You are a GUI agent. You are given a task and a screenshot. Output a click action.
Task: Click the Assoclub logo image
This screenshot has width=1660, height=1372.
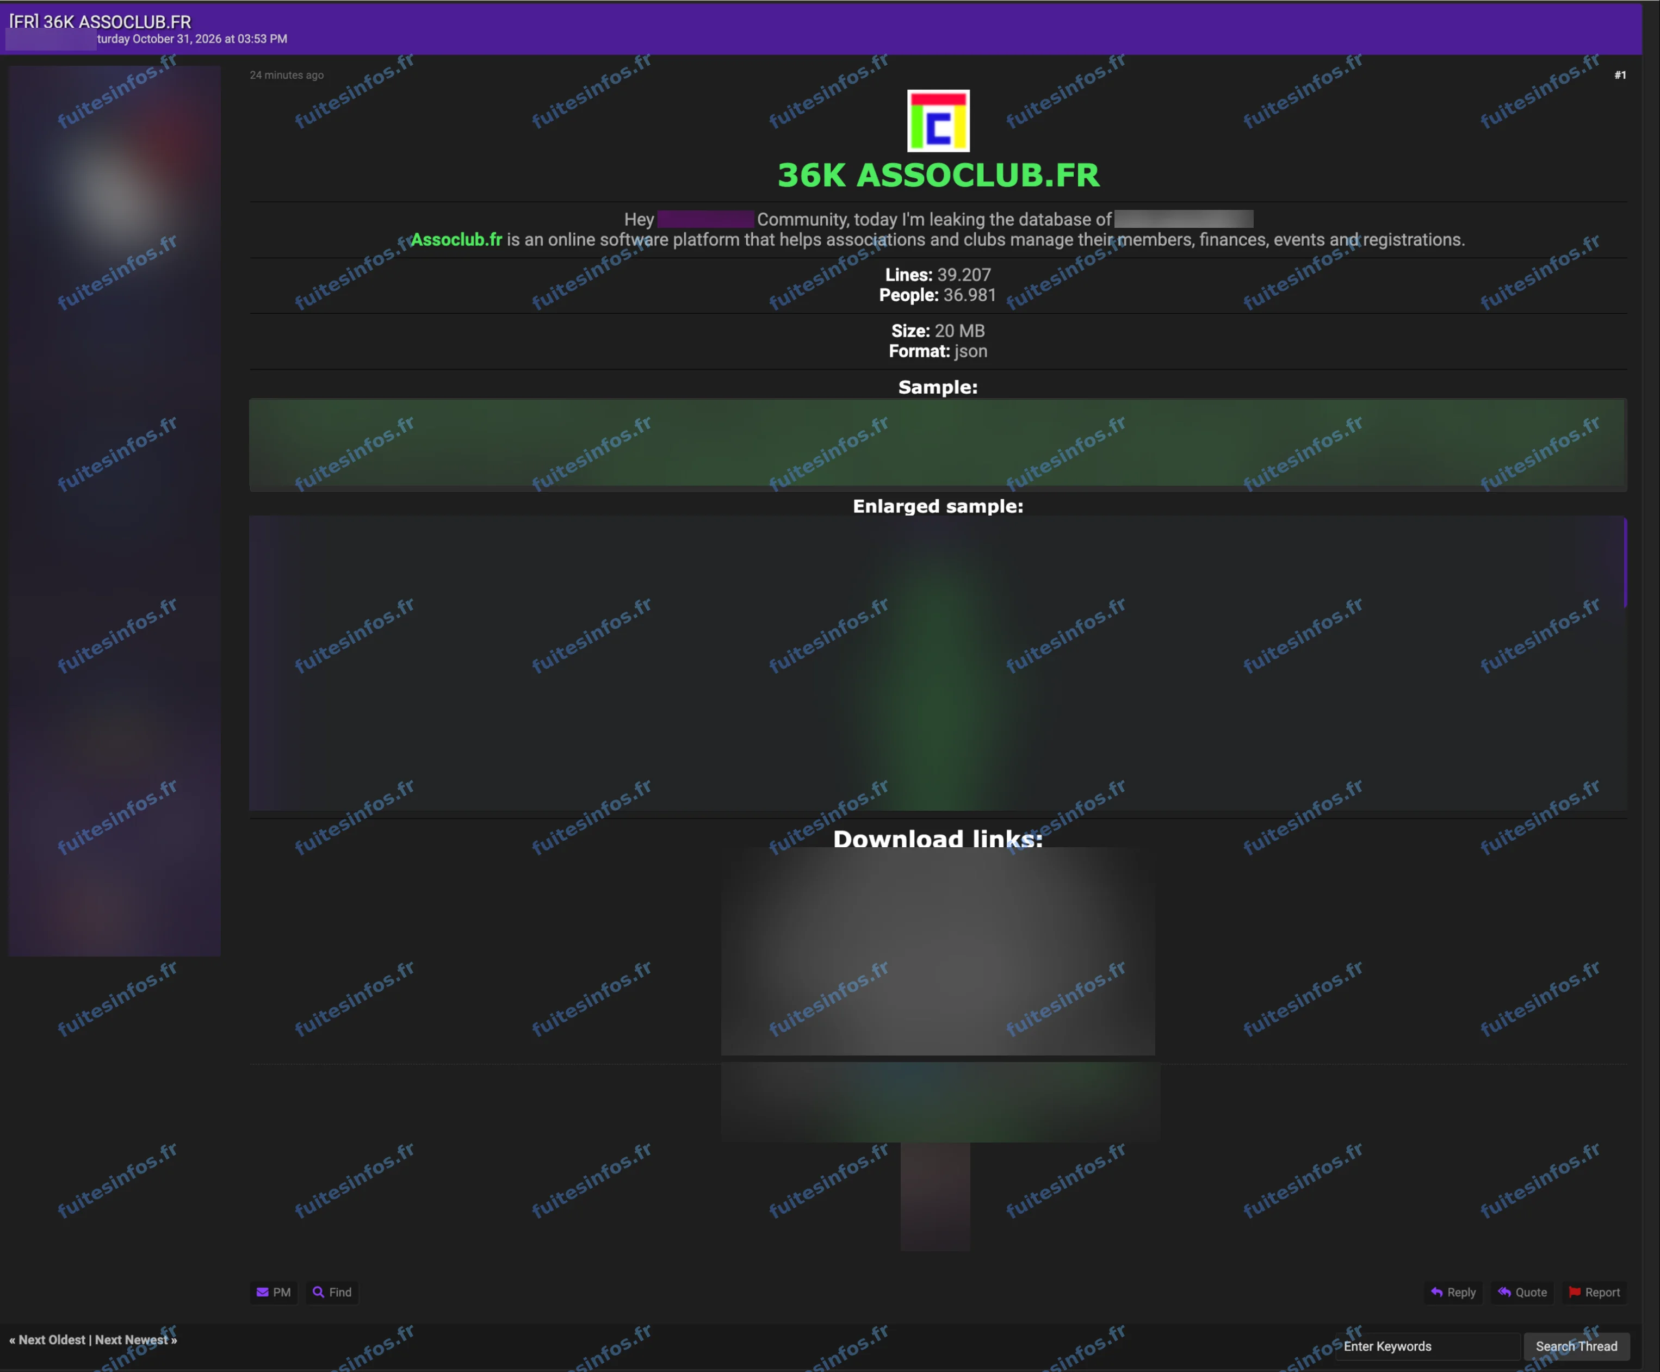tap(938, 121)
